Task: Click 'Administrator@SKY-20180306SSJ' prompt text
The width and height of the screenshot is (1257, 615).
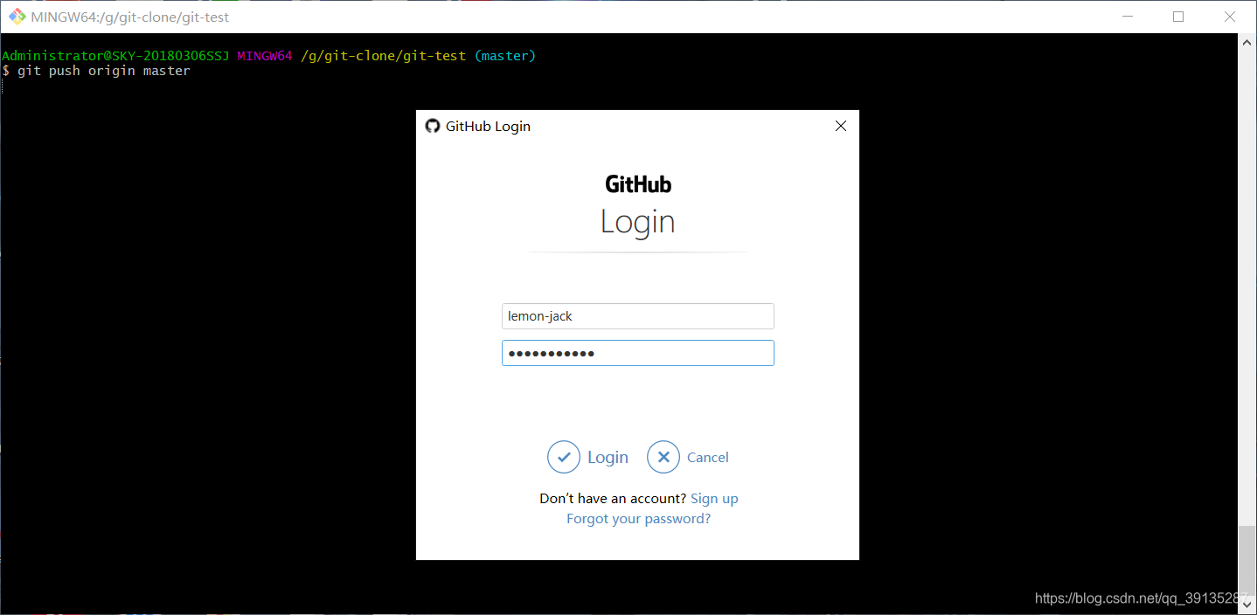Action: click(115, 56)
